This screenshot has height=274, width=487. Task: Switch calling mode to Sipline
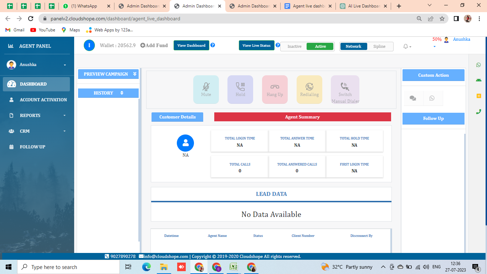[x=380, y=46]
